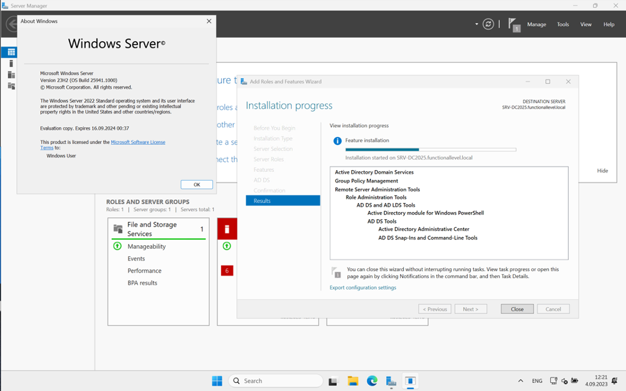Open the Tools menu
Image resolution: width=626 pixels, height=391 pixels.
[x=563, y=24]
